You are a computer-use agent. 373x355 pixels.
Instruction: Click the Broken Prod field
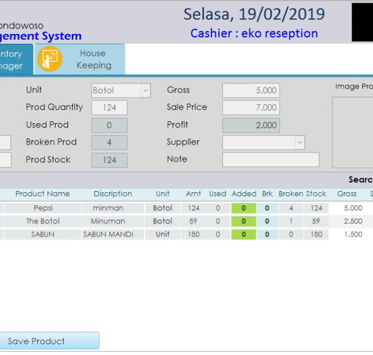coord(109,142)
